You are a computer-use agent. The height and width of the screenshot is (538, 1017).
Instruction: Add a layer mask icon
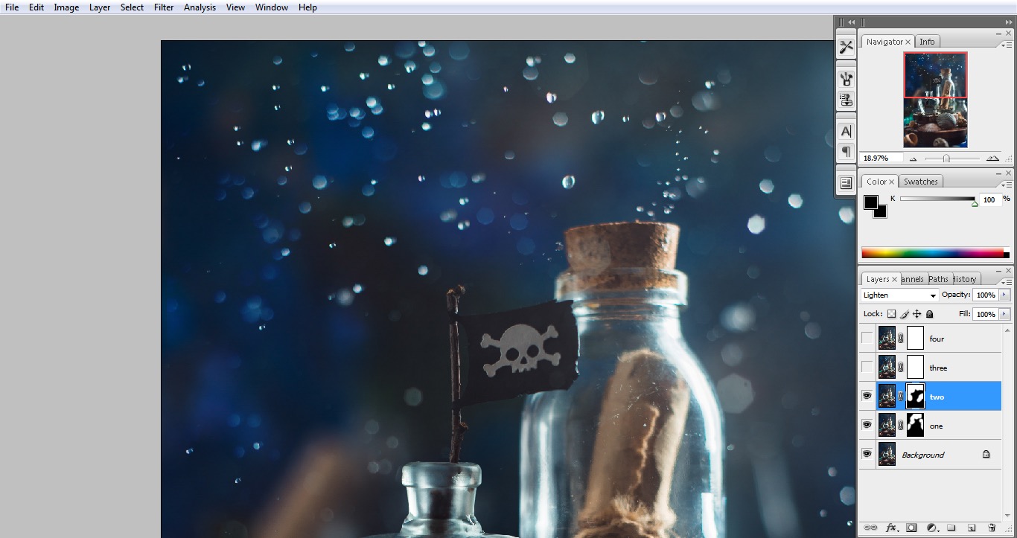click(x=911, y=528)
